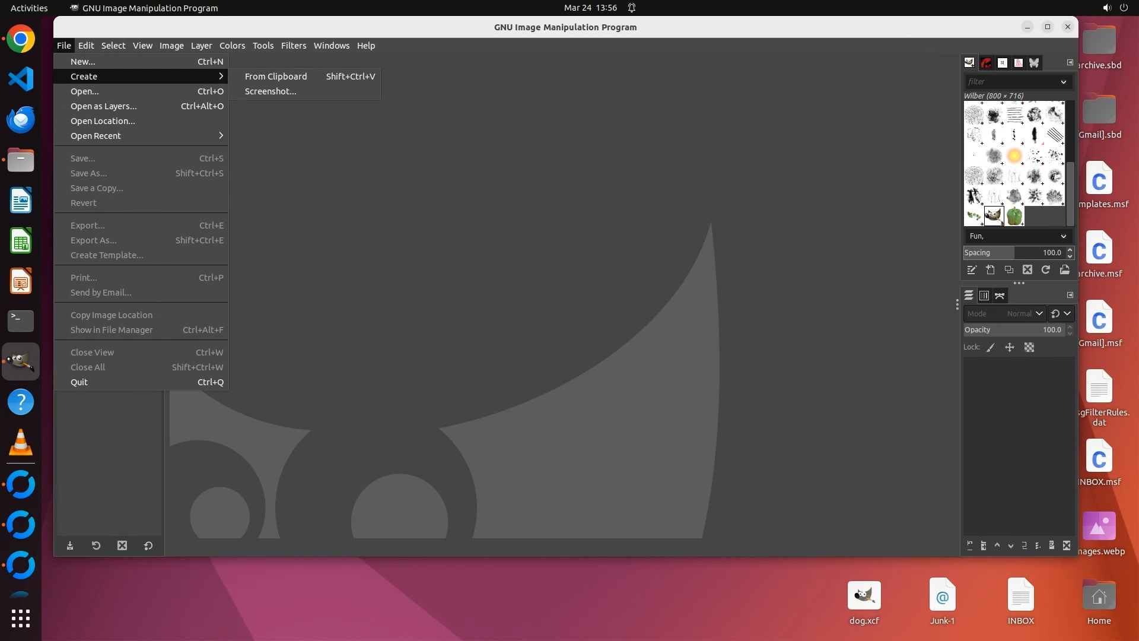The width and height of the screenshot is (1139, 641).
Task: Select Screenshot... from the submenu
Action: coord(271,91)
